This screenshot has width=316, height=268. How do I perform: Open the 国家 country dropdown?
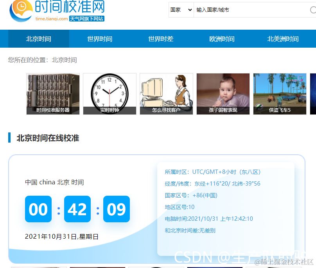[181, 10]
